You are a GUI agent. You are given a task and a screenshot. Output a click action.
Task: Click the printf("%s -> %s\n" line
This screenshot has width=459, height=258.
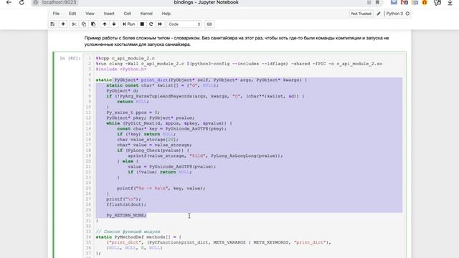click(161, 188)
